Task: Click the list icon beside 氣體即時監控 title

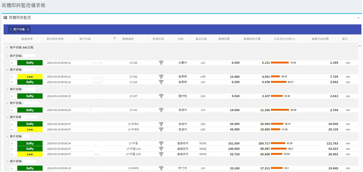Action: pyautogui.click(x=5, y=17)
